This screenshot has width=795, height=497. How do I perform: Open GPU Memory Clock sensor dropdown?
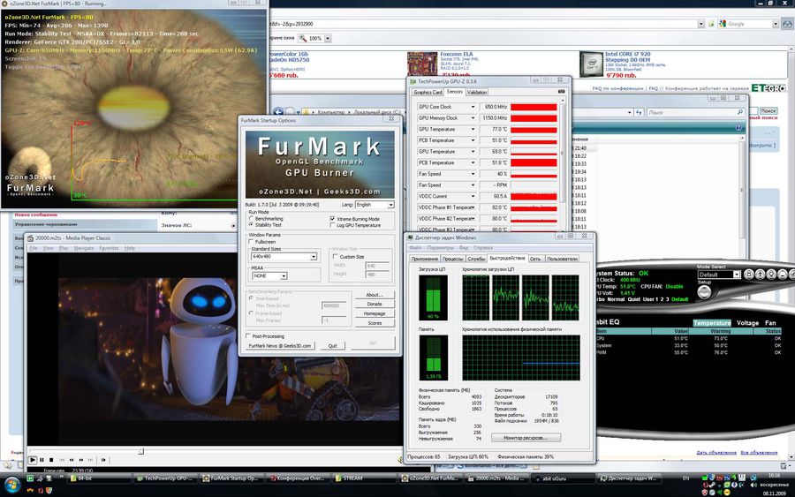473,118
